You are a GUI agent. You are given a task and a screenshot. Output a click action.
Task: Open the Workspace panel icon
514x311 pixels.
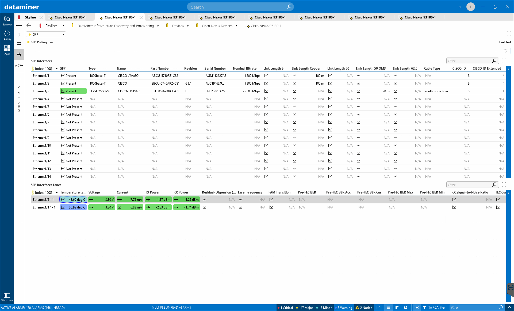(7, 297)
